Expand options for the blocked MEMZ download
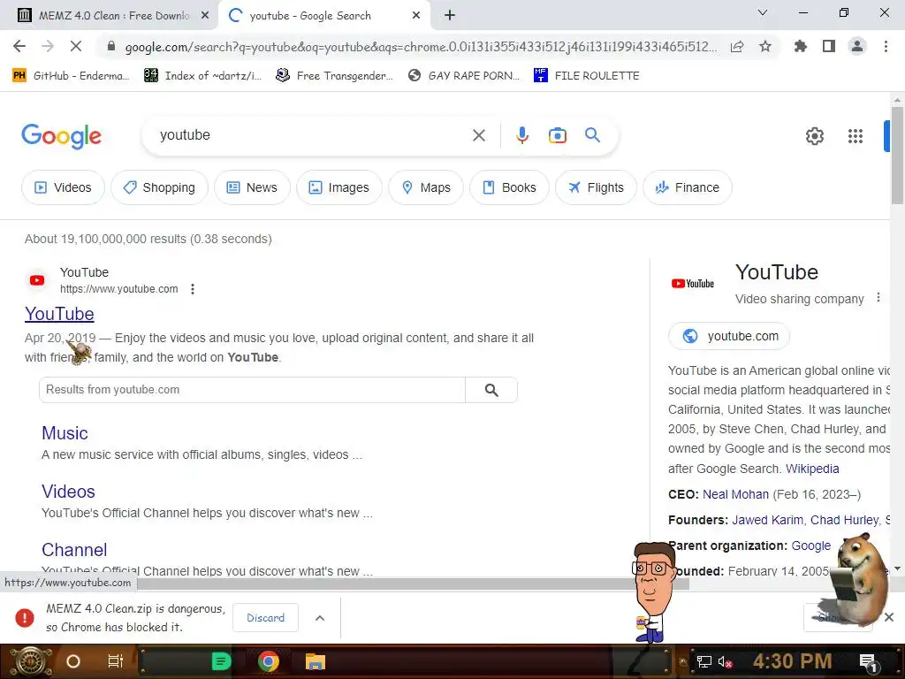The image size is (905, 679). click(x=320, y=618)
